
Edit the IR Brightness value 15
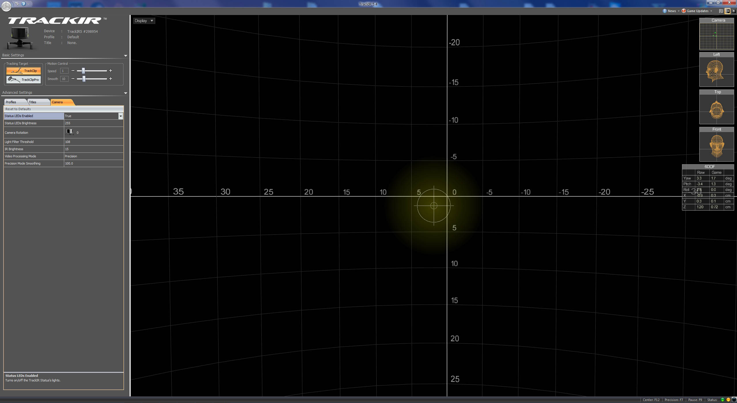pos(94,149)
